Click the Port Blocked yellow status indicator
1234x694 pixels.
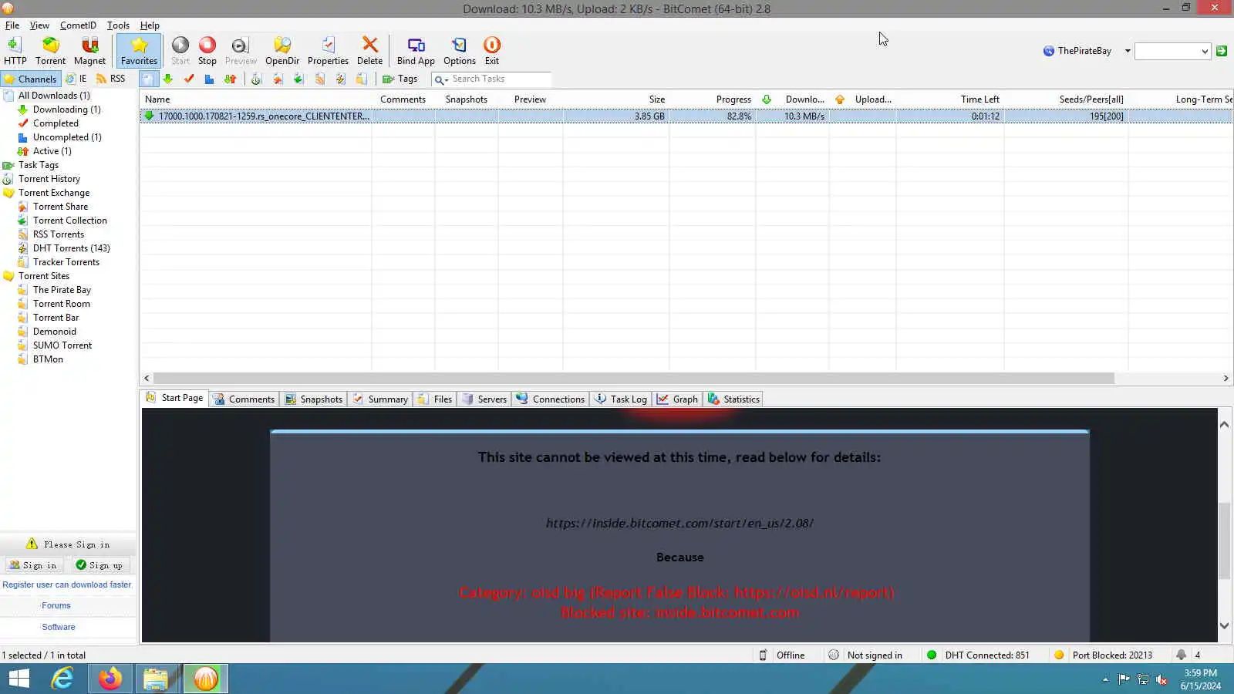tap(1059, 655)
